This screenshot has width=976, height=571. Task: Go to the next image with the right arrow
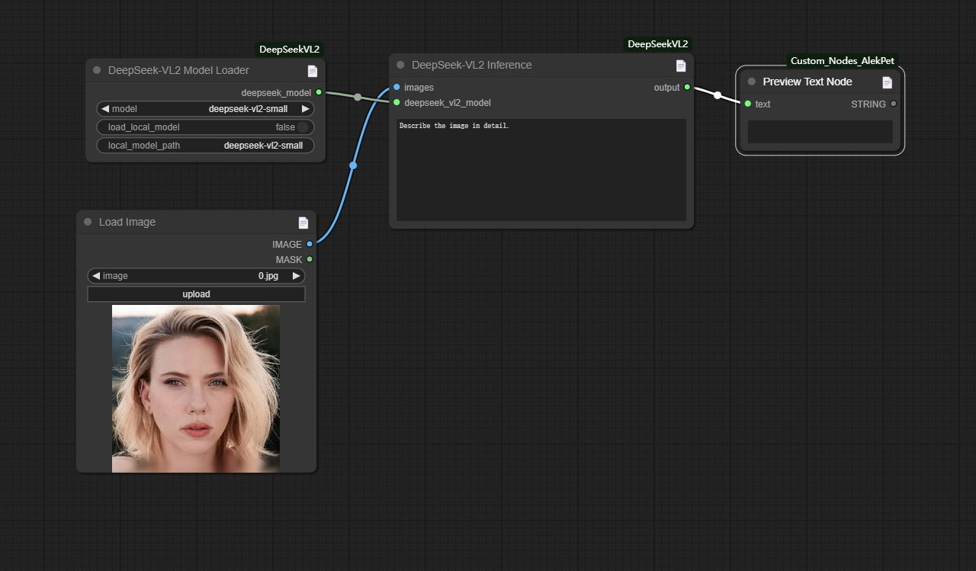click(297, 276)
